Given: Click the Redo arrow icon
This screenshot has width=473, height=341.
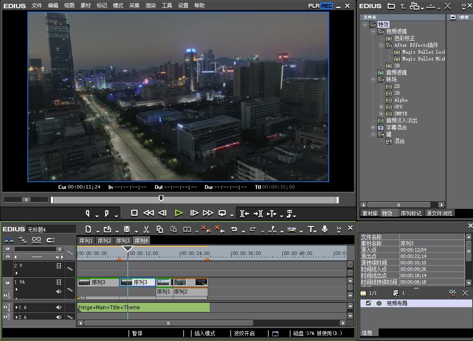Looking at the screenshot, I should coord(253,229).
